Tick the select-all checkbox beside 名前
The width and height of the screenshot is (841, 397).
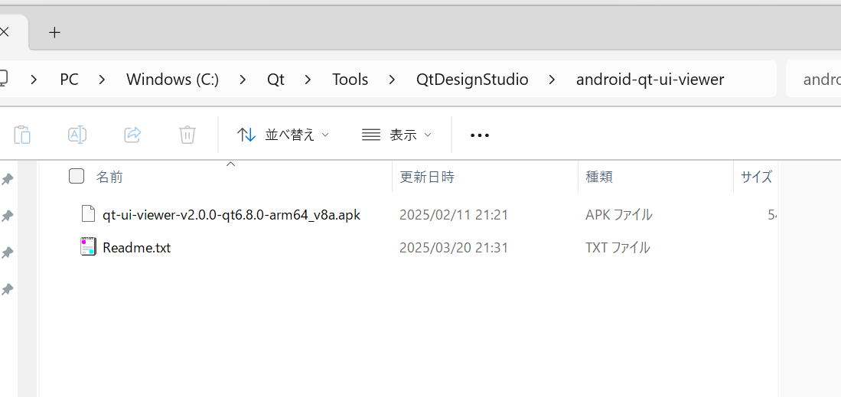click(77, 176)
